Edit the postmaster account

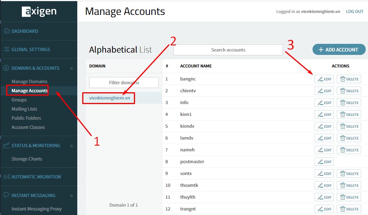point(324,162)
